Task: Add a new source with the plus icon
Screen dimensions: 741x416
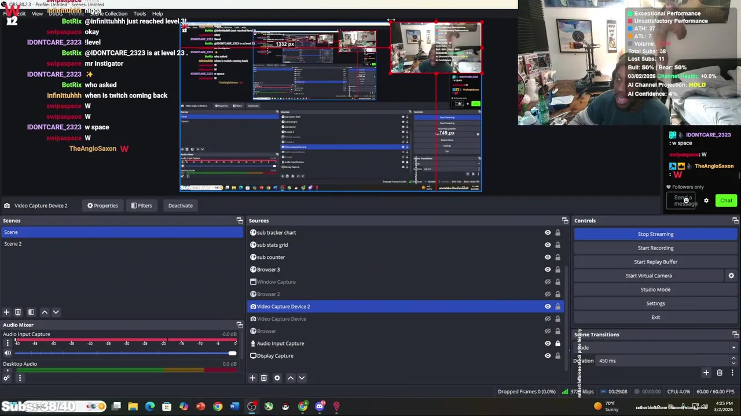Action: tap(252, 378)
